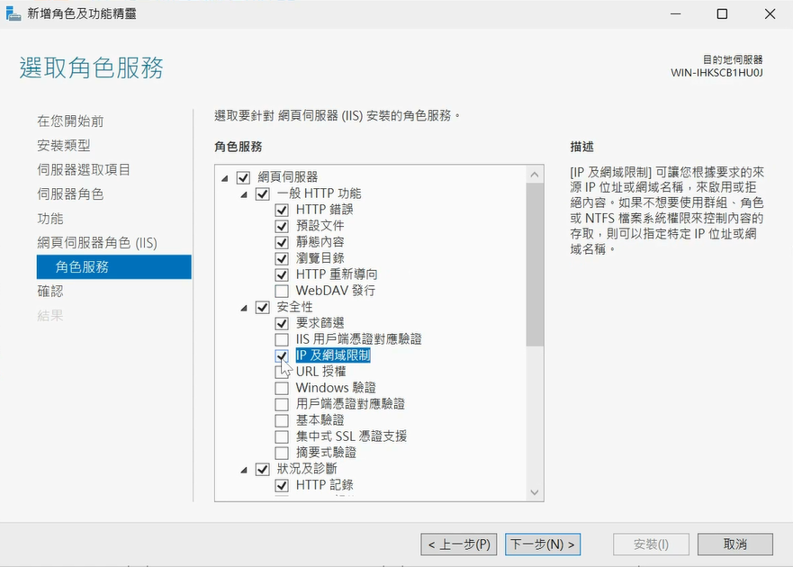
Task: Toggle the 靜態內容 checkbox
Action: point(282,242)
